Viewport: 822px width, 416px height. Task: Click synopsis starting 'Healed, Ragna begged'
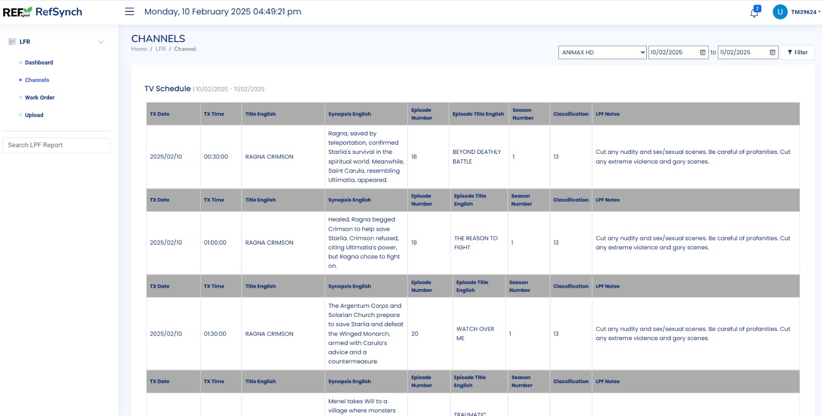(364, 243)
